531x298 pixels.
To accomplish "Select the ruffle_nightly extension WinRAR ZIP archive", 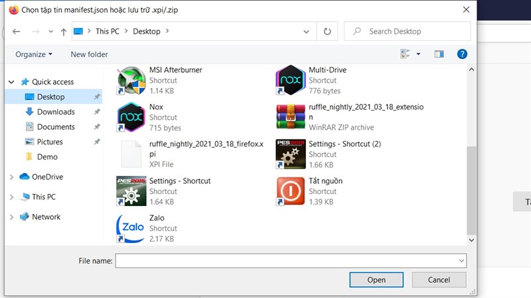I will (x=290, y=117).
